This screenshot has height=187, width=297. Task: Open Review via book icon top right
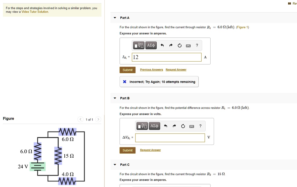[x=289, y=3]
